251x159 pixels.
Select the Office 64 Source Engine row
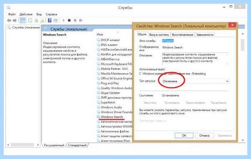point(115,79)
